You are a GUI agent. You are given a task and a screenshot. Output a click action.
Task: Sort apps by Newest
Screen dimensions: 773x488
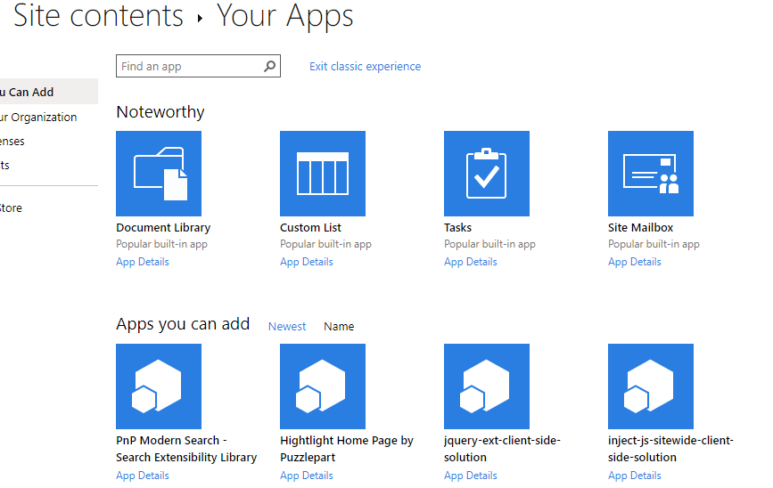click(287, 327)
